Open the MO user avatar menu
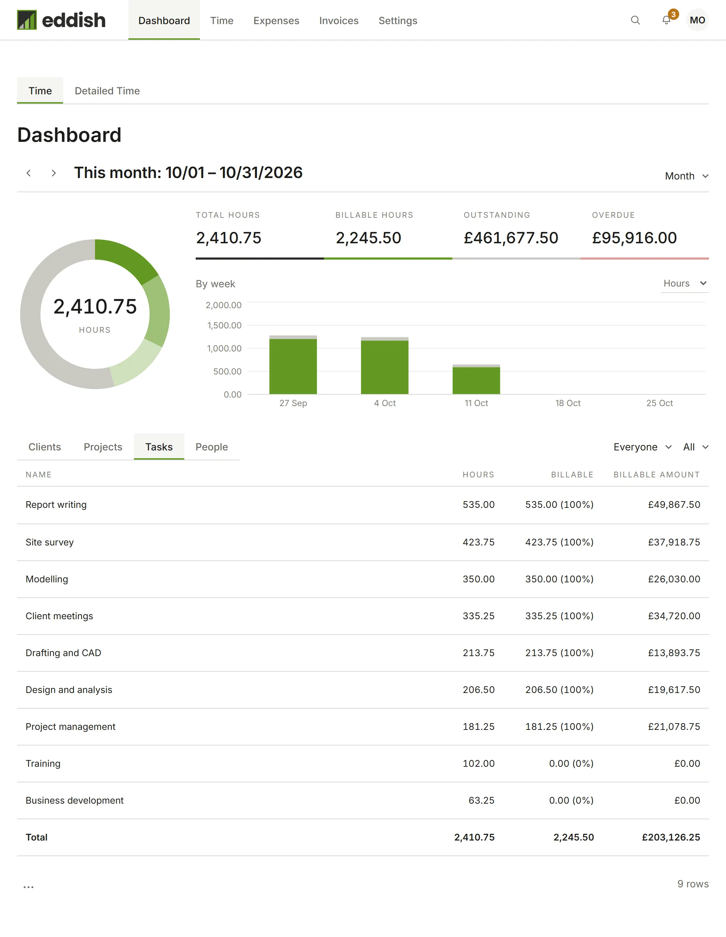This screenshot has width=726, height=937. click(697, 20)
